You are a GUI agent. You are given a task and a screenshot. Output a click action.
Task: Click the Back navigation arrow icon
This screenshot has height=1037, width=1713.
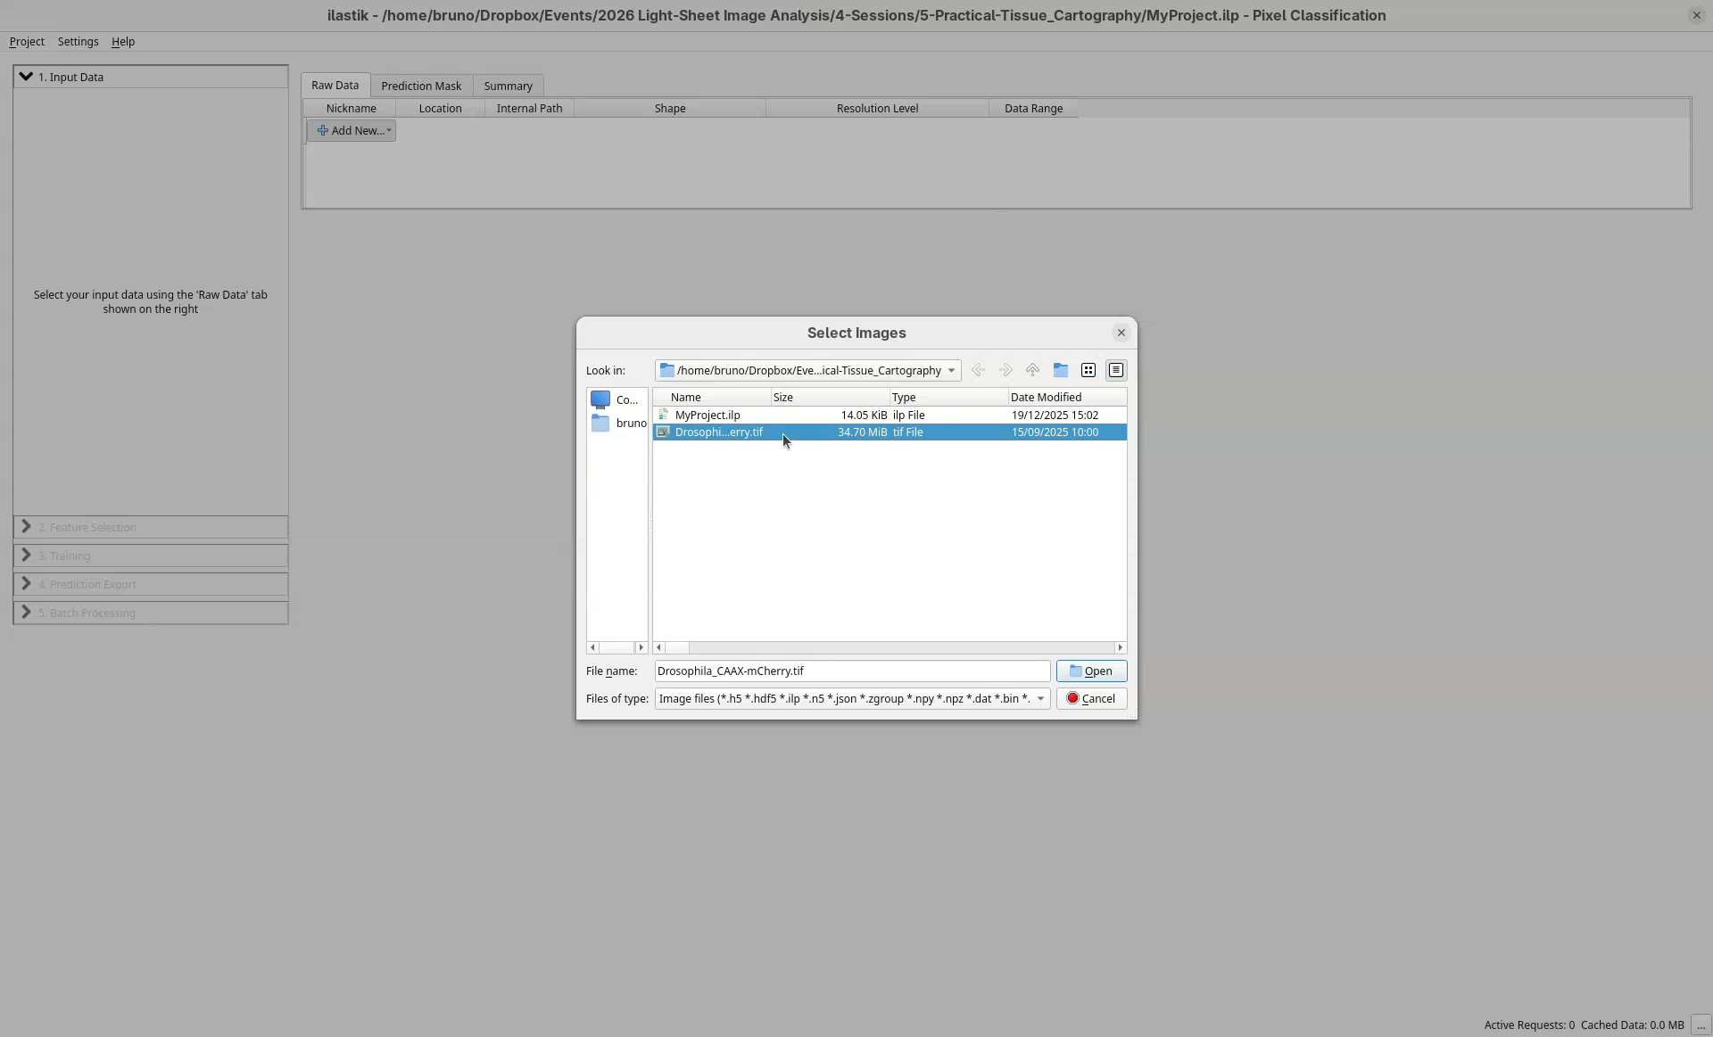tap(978, 370)
